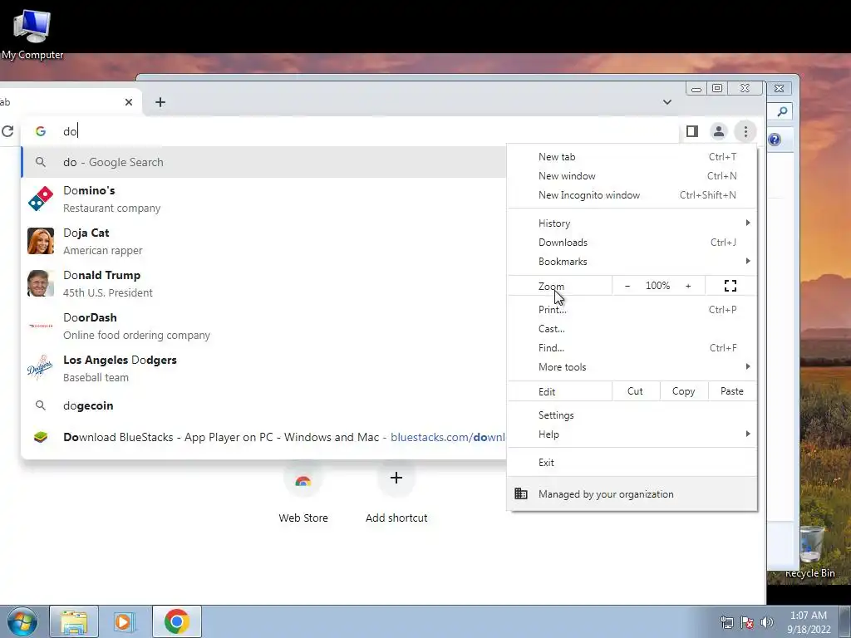
Task: Open Windows Explorer from the taskbar
Action: pos(74,621)
